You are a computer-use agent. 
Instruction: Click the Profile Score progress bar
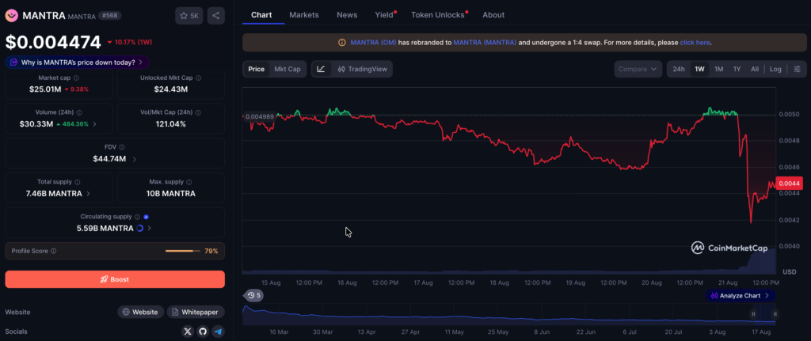click(183, 251)
